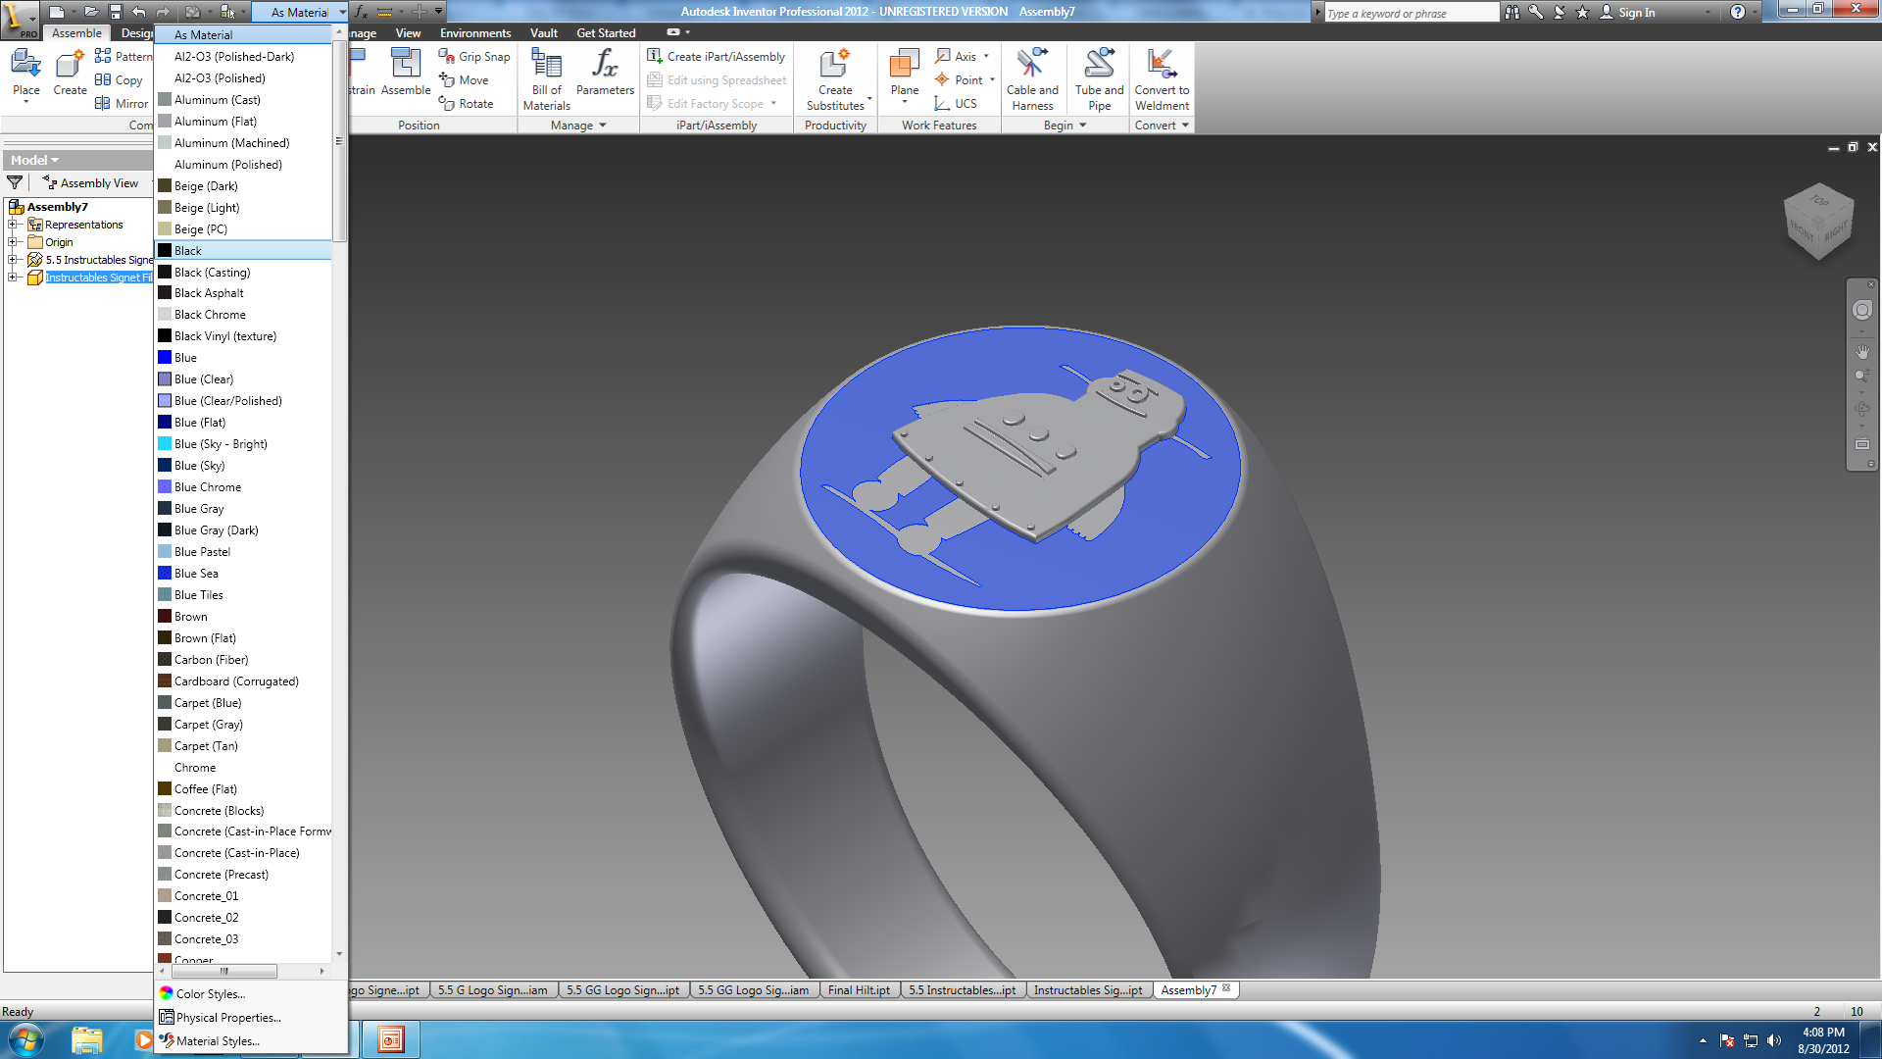The height and width of the screenshot is (1059, 1882).
Task: Click the color list horizontal scrollbar
Action: click(x=224, y=972)
